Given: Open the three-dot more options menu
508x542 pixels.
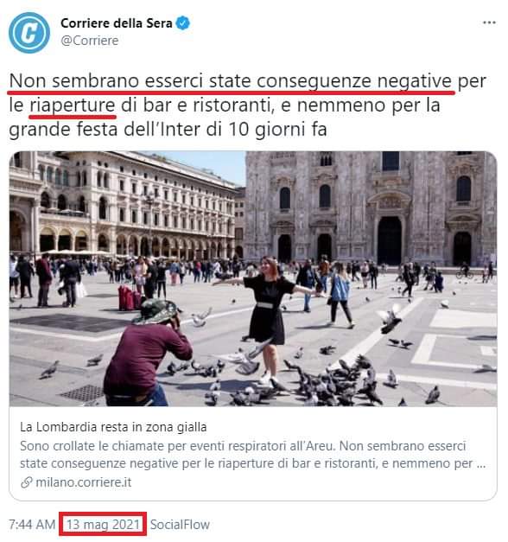Looking at the screenshot, I should [489, 22].
